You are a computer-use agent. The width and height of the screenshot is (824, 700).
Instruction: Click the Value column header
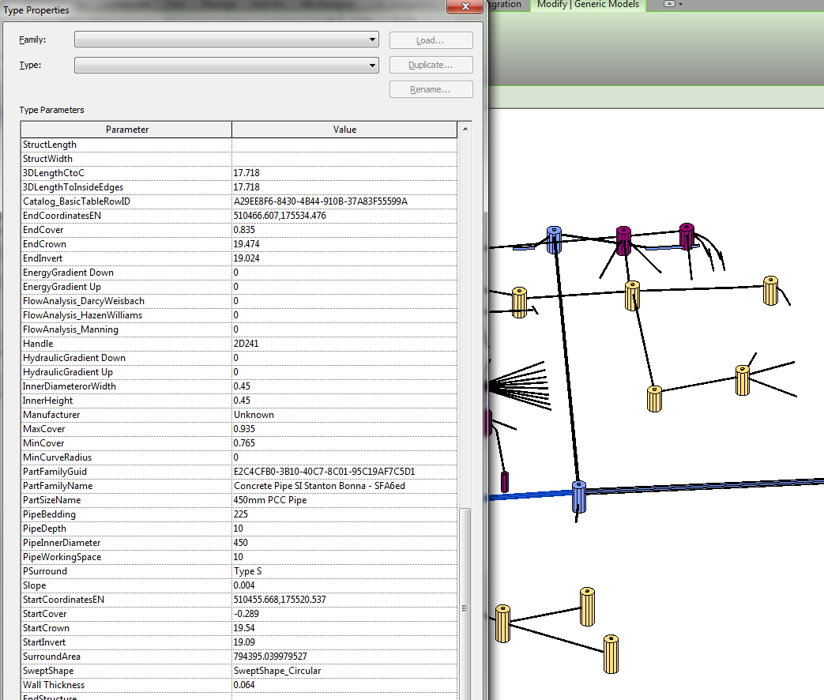point(344,130)
